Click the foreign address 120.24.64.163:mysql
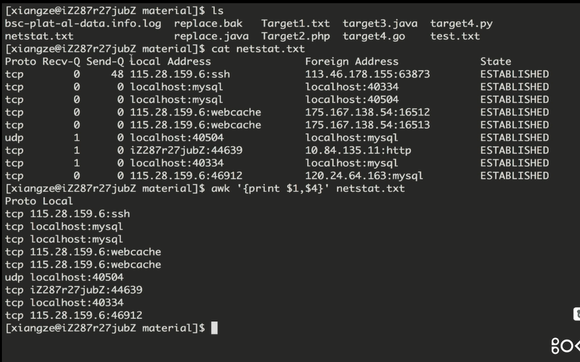This screenshot has height=362, width=580. [364, 176]
